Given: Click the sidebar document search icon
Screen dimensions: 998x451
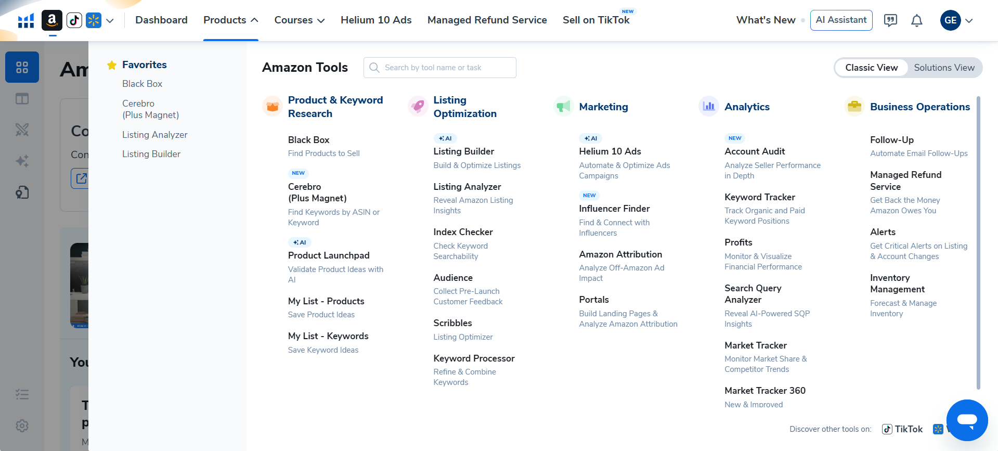Looking at the screenshot, I should point(22,192).
